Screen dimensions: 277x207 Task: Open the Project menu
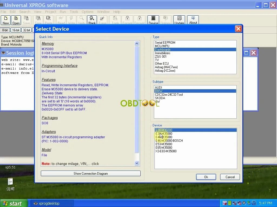pos(51,12)
